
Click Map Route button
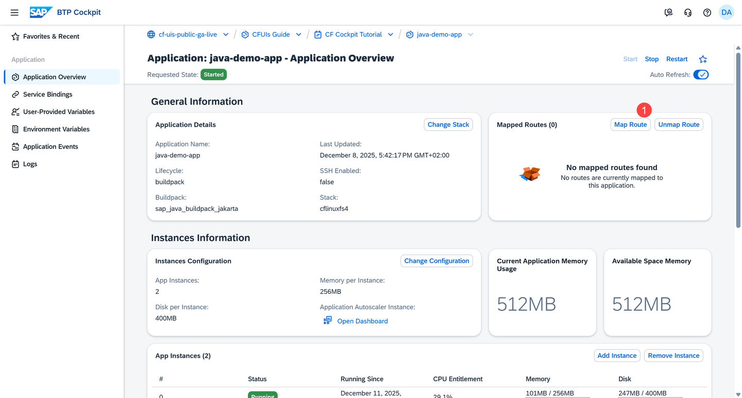pos(631,125)
